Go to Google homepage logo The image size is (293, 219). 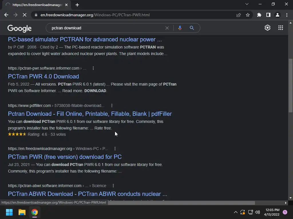[19, 28]
